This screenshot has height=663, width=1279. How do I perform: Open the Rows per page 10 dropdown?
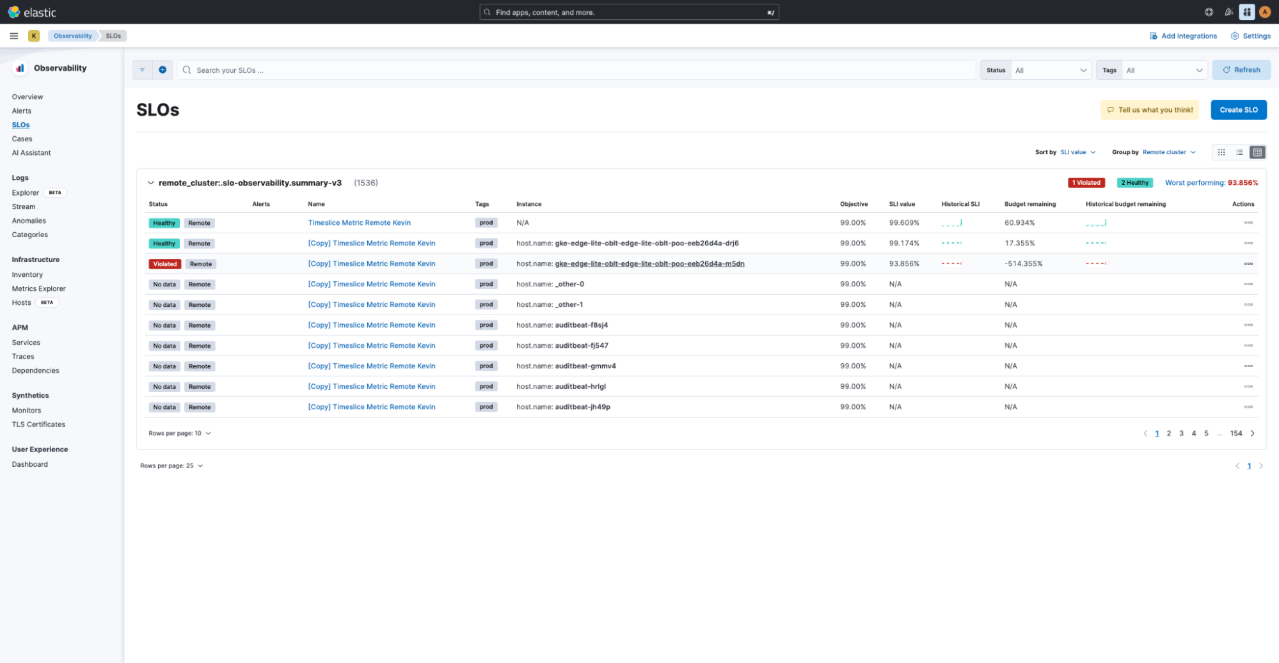(180, 433)
